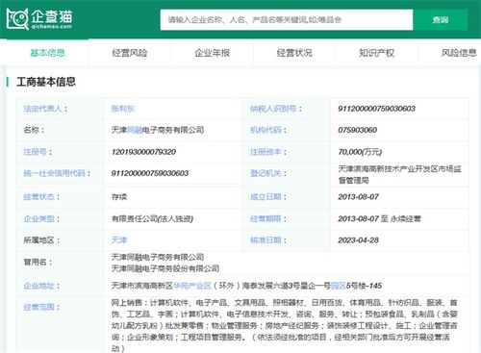Click the 登记机关 label link
The height and width of the screenshot is (353, 481).
click(x=266, y=173)
